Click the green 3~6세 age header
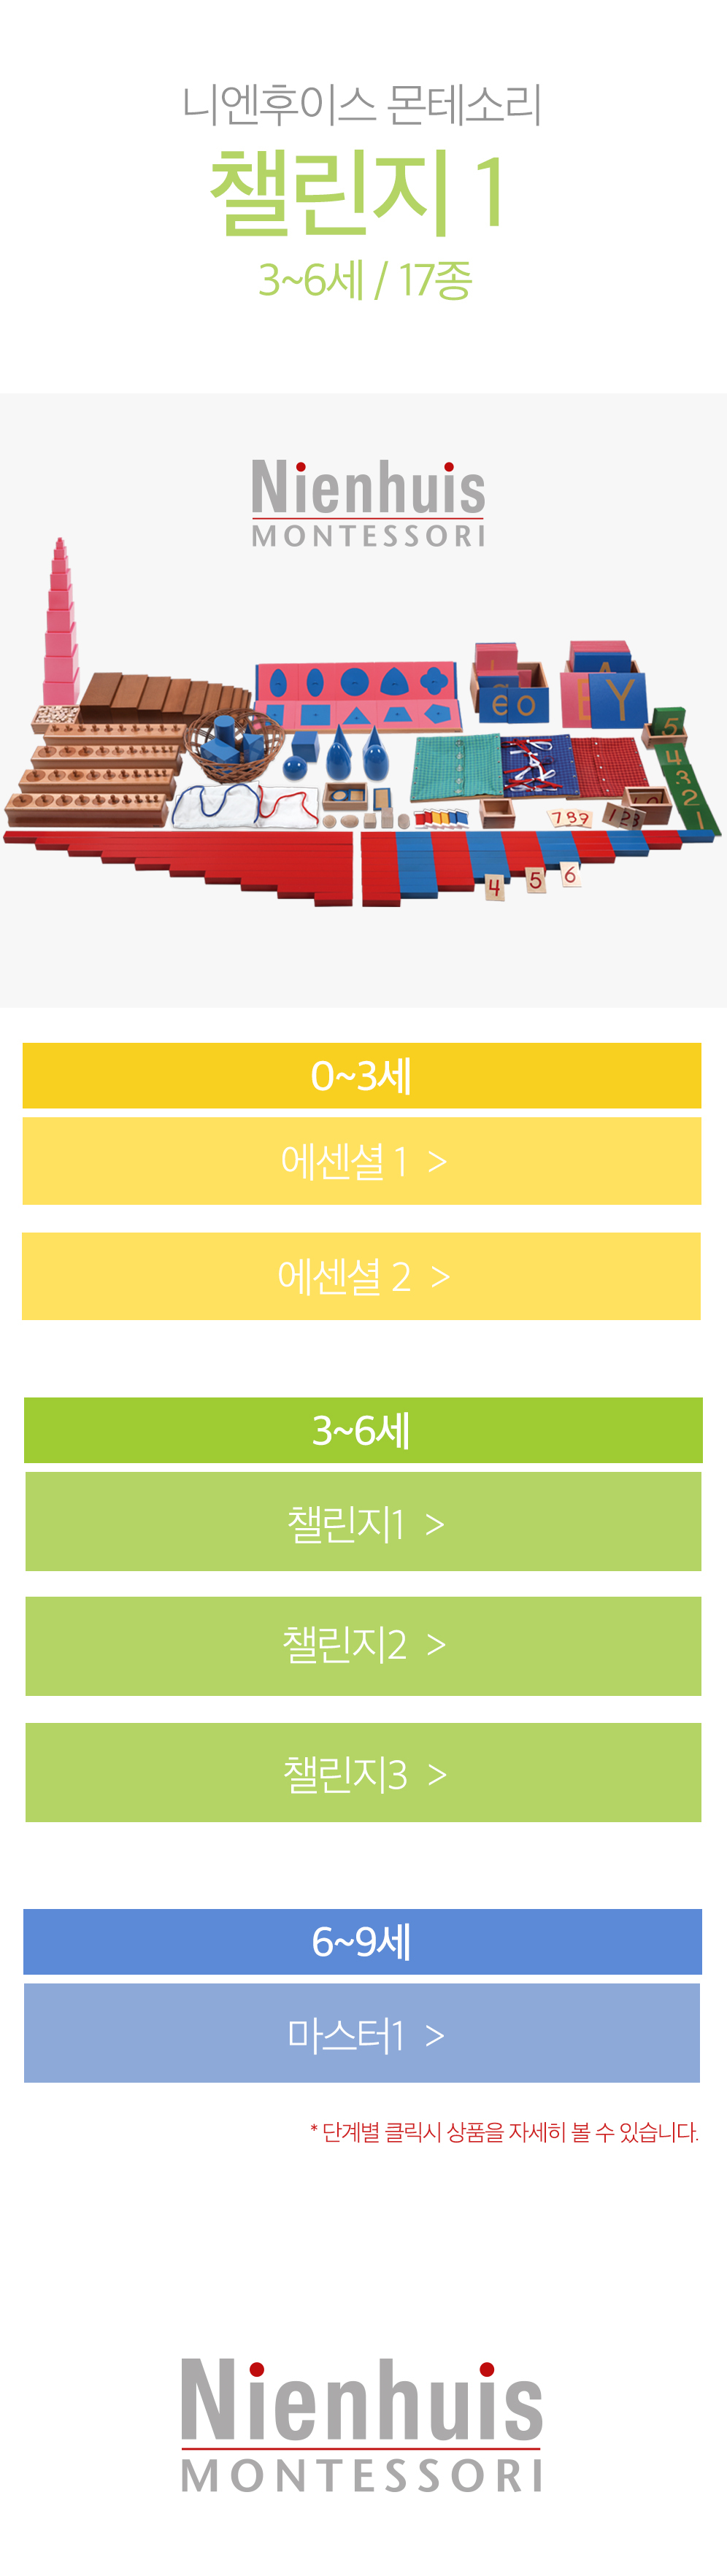The image size is (727, 2576). (x=362, y=1430)
